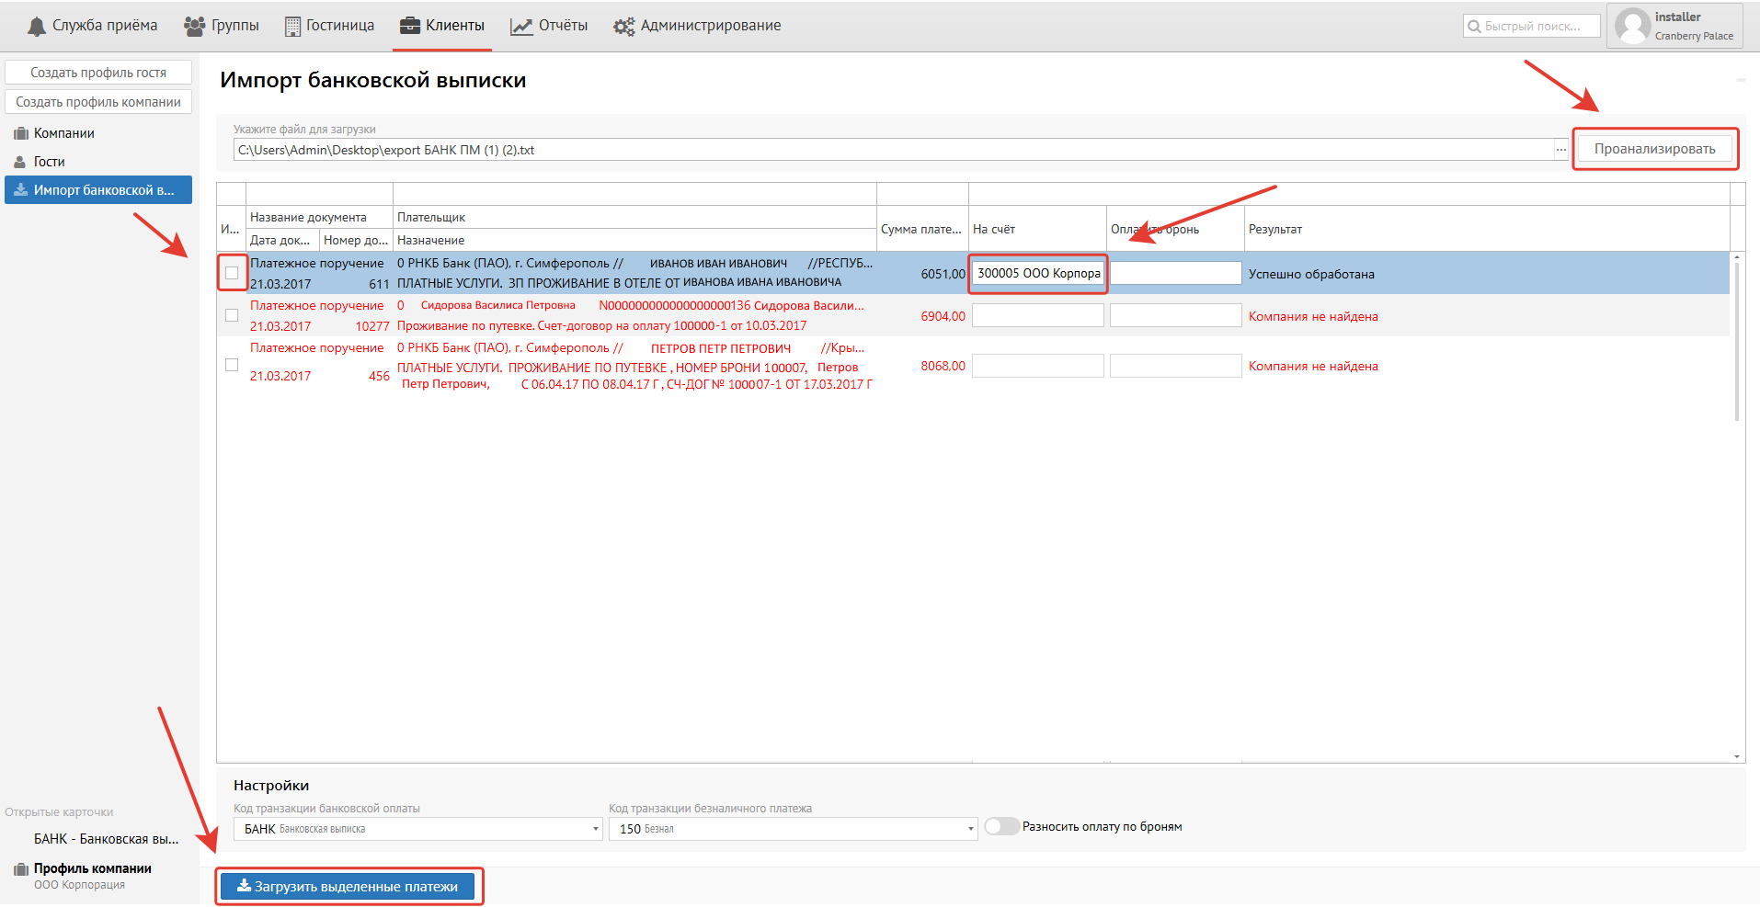Select checkbox for payment order 10277
1760x907 pixels.
pos(232,315)
